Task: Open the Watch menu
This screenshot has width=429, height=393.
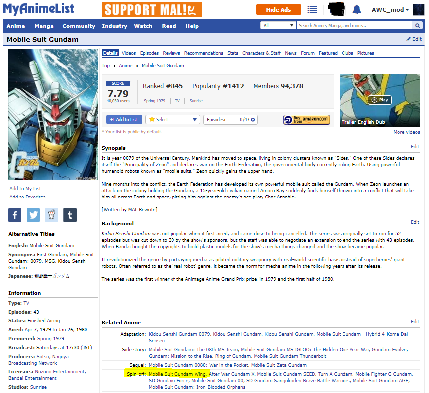Action: coord(143,26)
